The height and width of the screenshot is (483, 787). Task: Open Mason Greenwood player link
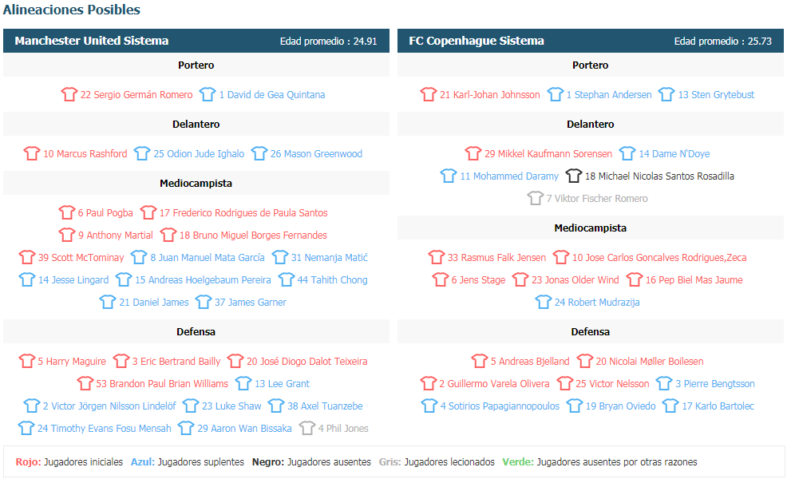pyautogui.click(x=316, y=153)
